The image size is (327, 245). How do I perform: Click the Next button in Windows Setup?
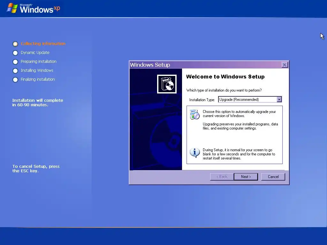click(x=246, y=177)
